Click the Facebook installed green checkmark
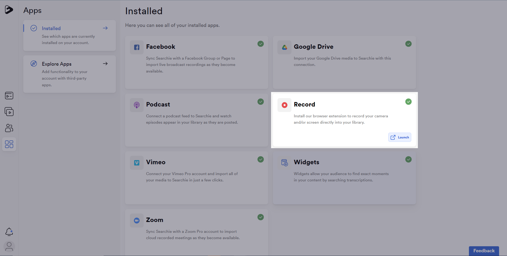 point(261,44)
